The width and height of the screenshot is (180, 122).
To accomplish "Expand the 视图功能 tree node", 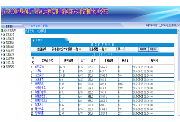I will pos(2,66).
